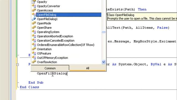Click the class icon beside OperatingSystem
Viewport: 177px width, 100px height.
[x=34, y=32]
